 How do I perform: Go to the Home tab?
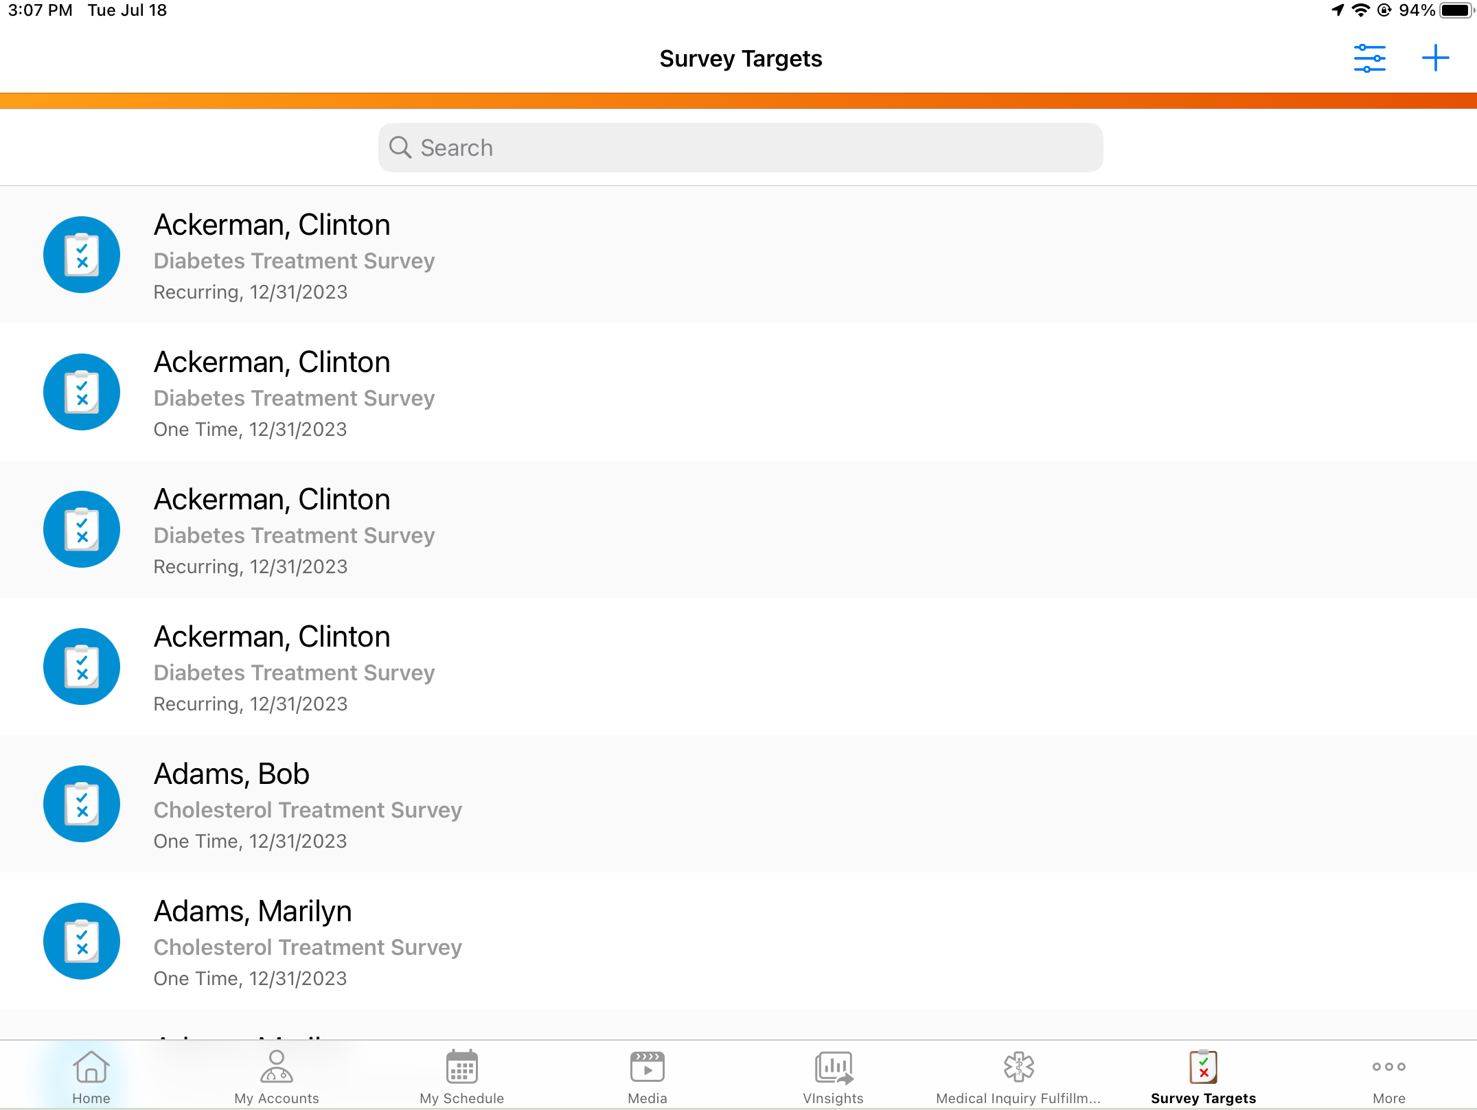(x=91, y=1076)
